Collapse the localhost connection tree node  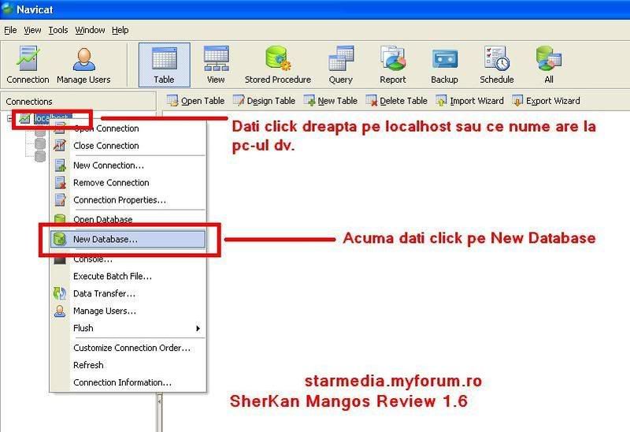[x=10, y=118]
